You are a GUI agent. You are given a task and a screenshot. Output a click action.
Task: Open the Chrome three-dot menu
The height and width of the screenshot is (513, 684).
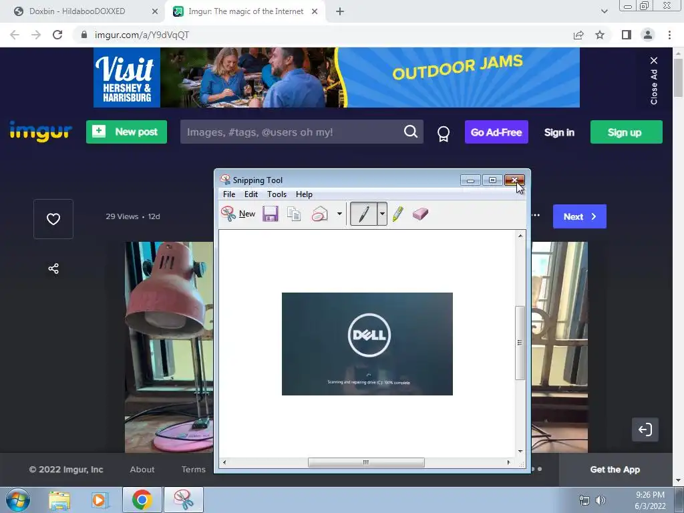pyautogui.click(x=669, y=35)
